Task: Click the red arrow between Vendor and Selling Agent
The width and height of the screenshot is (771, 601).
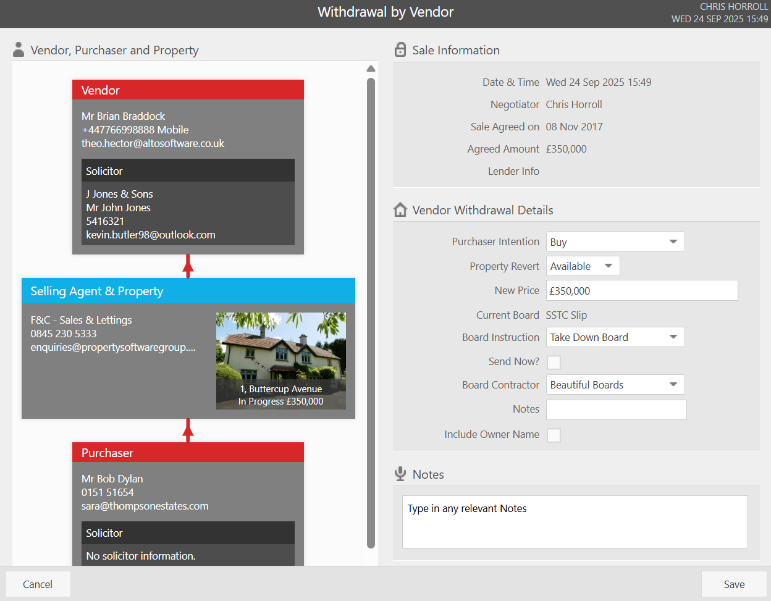Action: (188, 266)
